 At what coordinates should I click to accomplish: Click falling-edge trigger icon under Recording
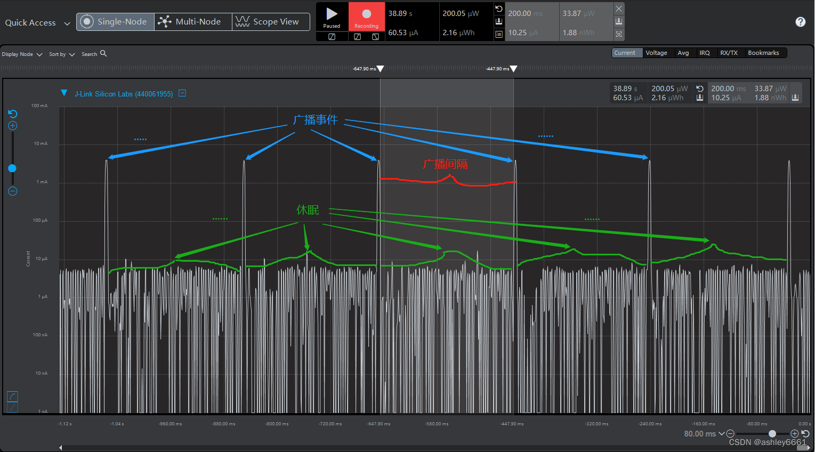375,37
